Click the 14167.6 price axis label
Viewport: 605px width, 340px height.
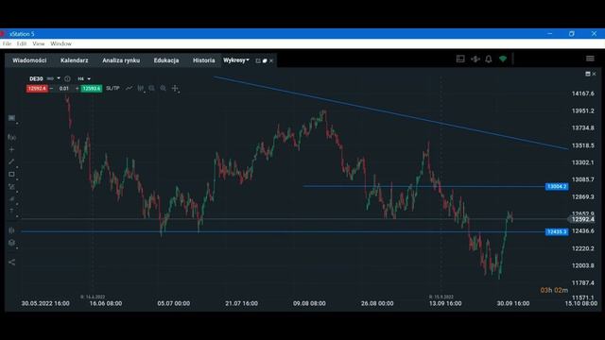tap(582, 93)
